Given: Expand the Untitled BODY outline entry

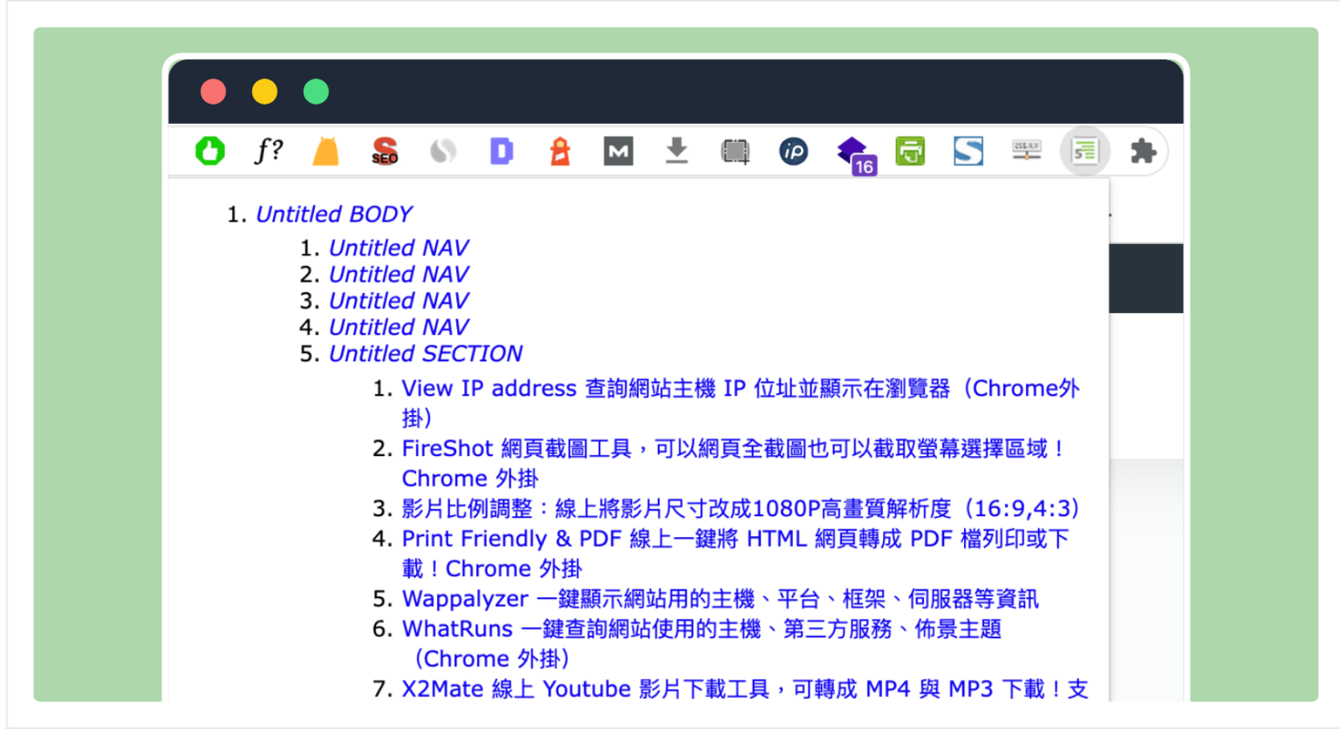Looking at the screenshot, I should 334,214.
